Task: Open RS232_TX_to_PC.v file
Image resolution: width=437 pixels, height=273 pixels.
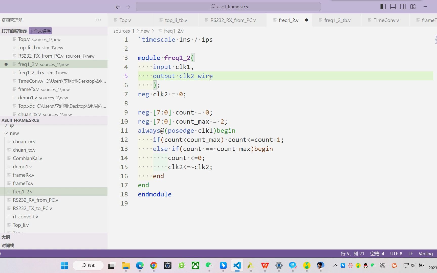Action: tap(54, 208)
